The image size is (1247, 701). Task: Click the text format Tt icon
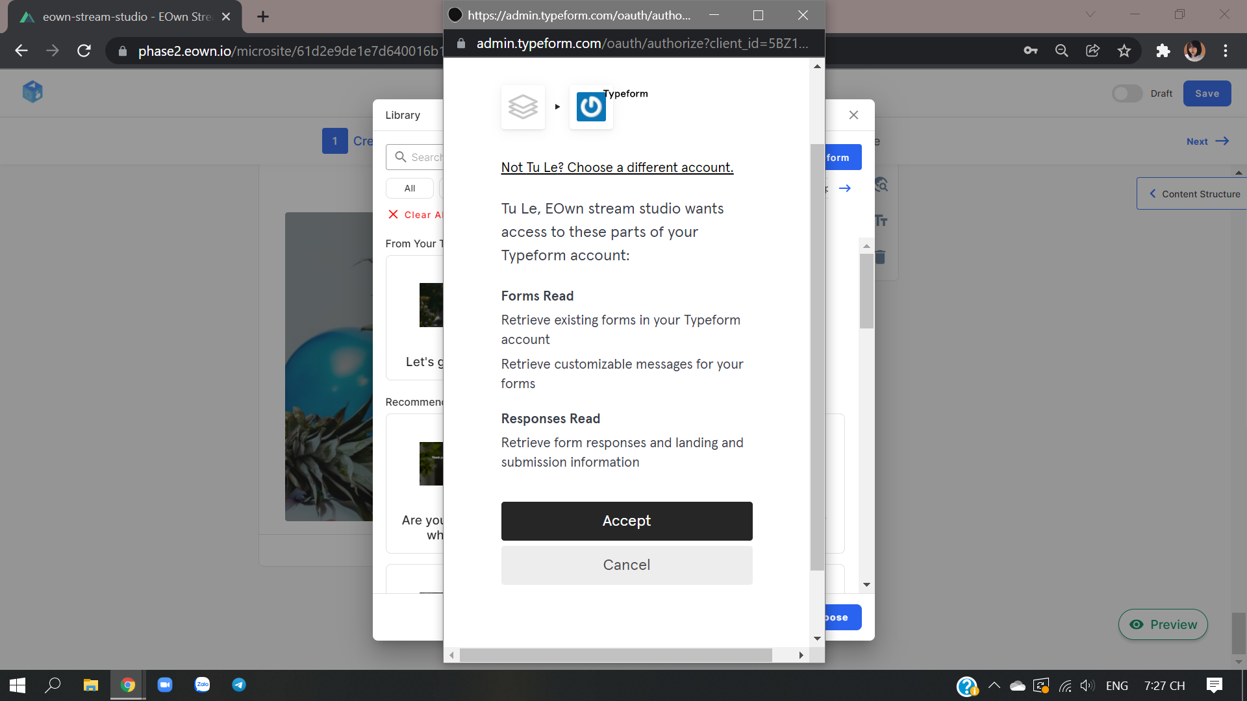tap(881, 221)
